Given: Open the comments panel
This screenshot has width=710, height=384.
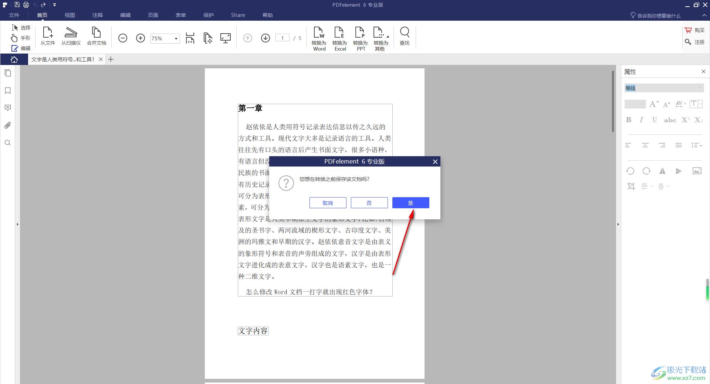Looking at the screenshot, I should click(x=8, y=108).
